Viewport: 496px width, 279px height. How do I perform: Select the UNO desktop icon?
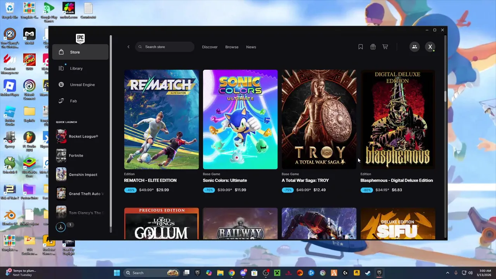click(x=29, y=62)
